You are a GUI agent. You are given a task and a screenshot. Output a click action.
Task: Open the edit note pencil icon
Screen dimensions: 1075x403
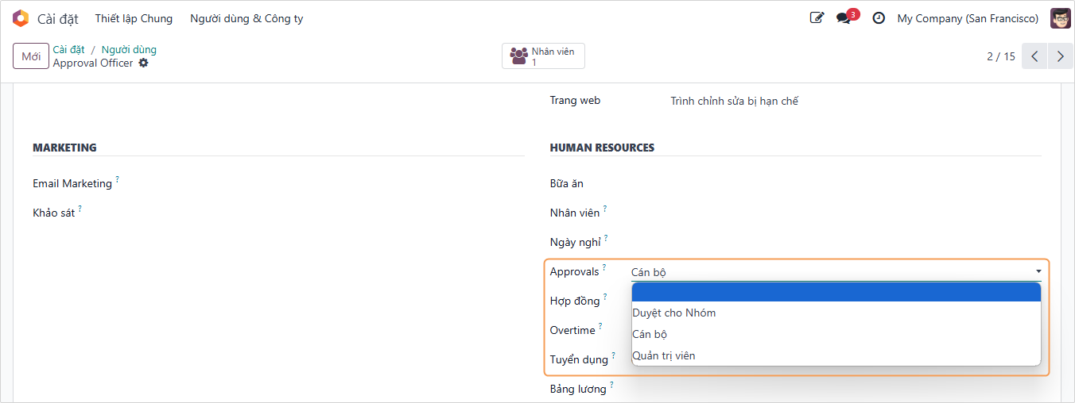pos(817,18)
